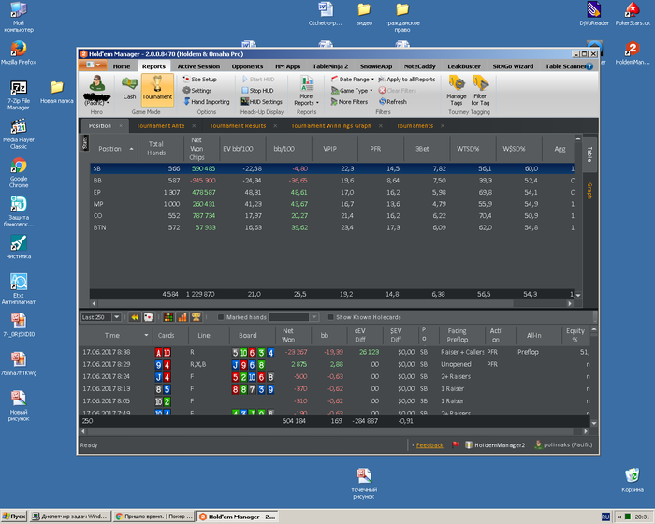655x524 pixels.
Task: Click the replay hands yellow arrows icon
Action: point(135,317)
